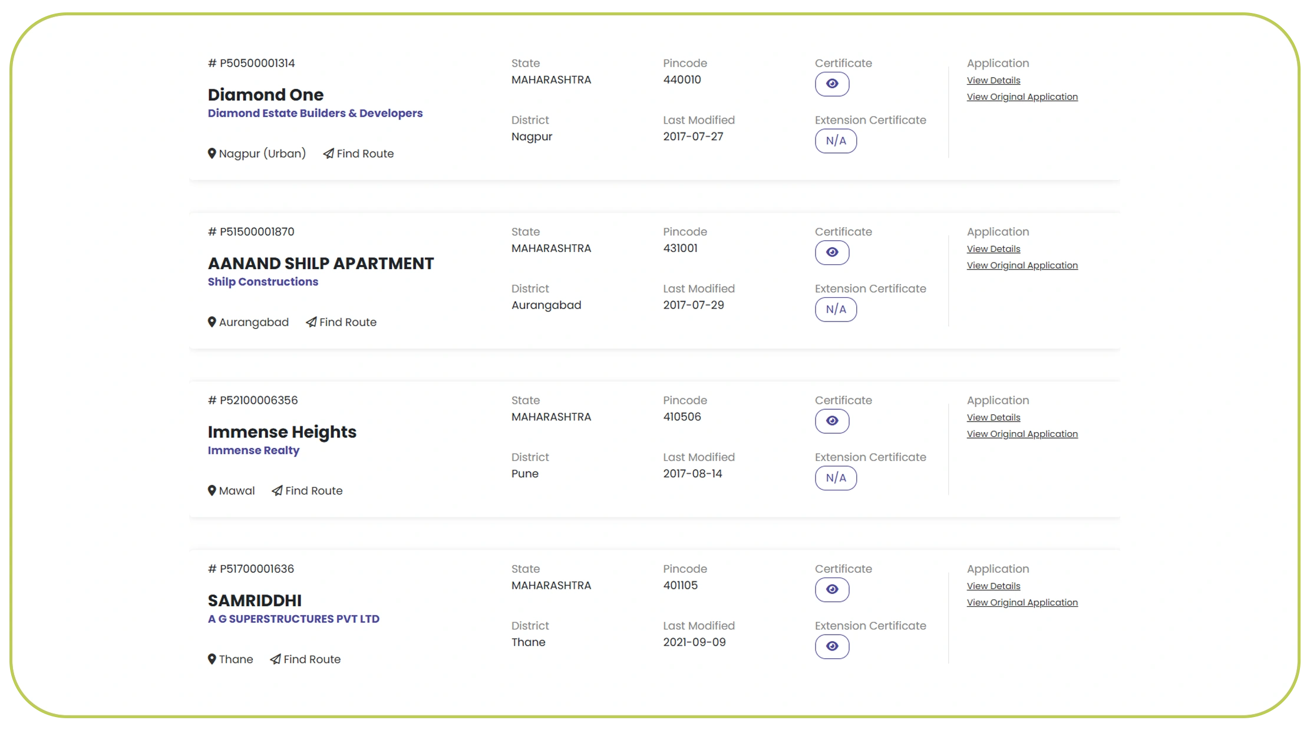The width and height of the screenshot is (1310, 730).
Task: Click N/A extension certificate for Diamond One
Action: [836, 141]
